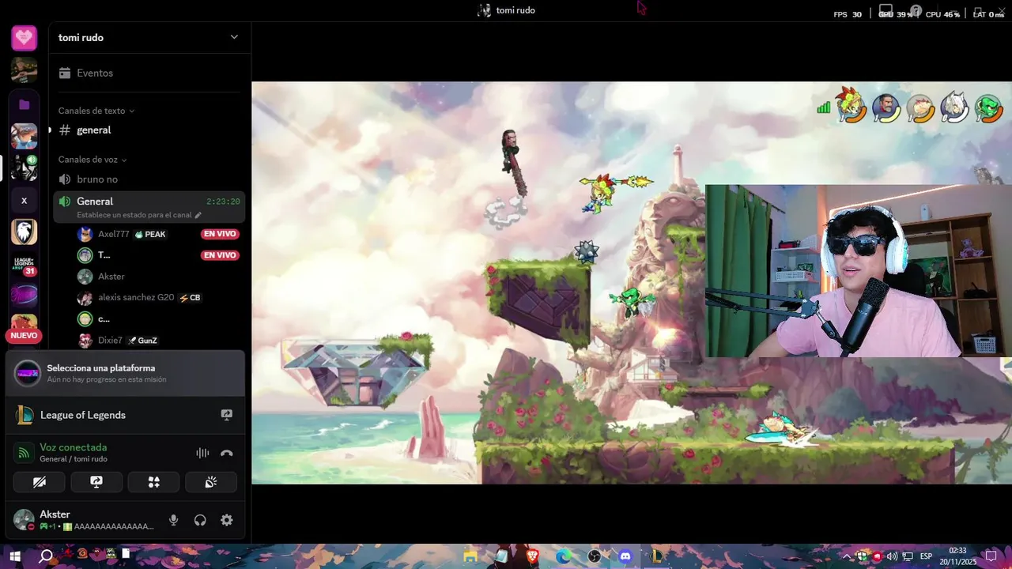
Task: Launch Brave browser from the taskbar
Action: point(533,556)
